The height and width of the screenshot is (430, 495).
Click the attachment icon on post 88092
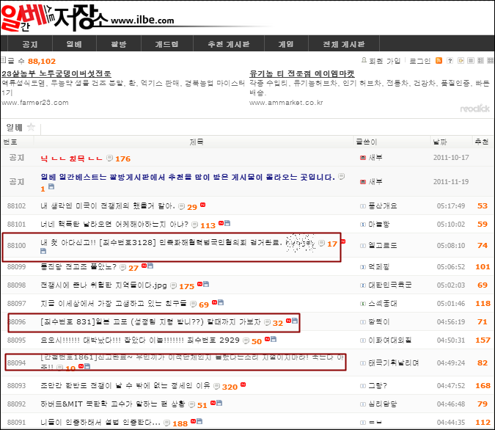[219, 403]
